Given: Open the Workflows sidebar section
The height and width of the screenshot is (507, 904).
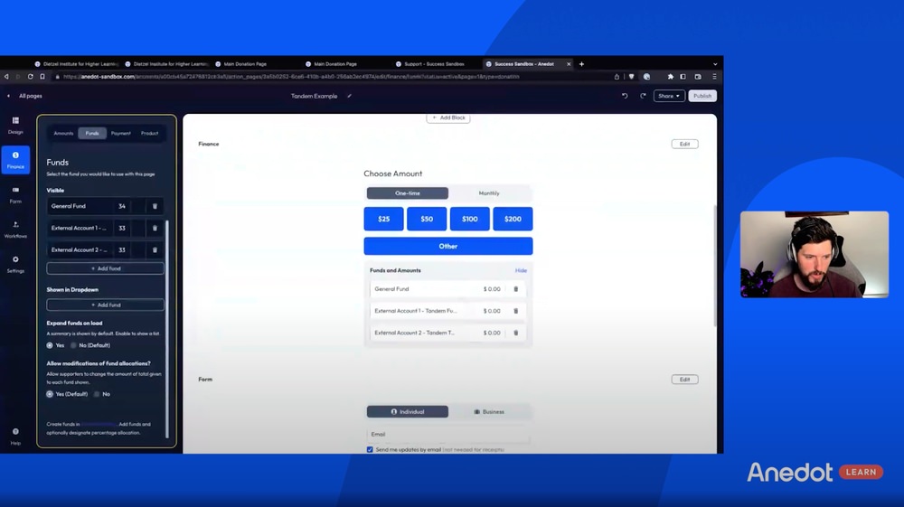Looking at the screenshot, I should pyautogui.click(x=15, y=230).
